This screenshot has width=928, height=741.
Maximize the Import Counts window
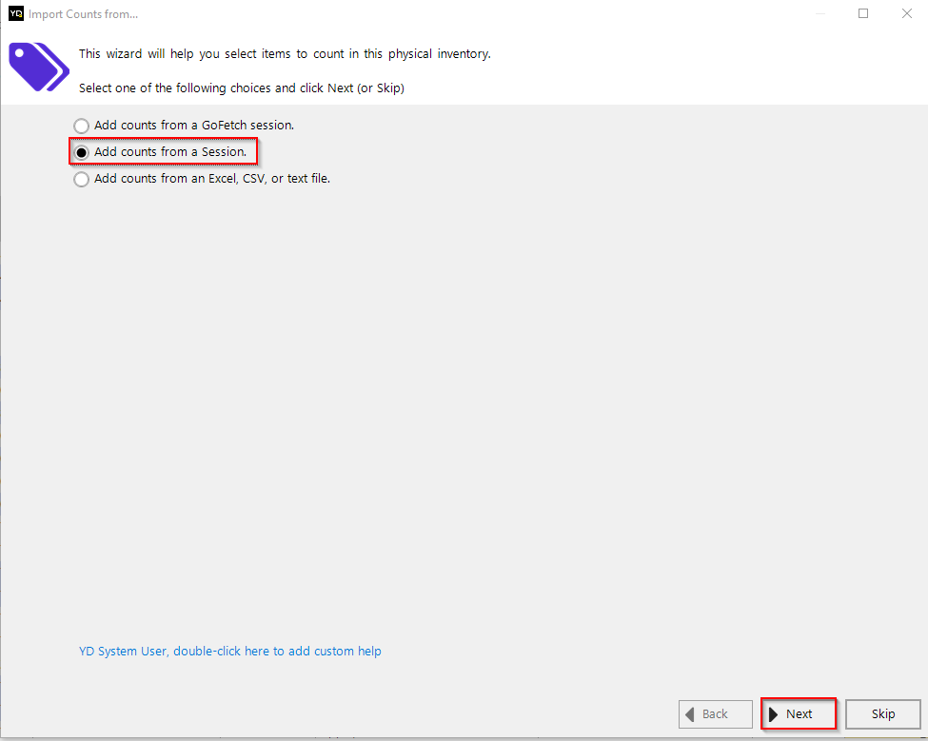click(x=863, y=14)
